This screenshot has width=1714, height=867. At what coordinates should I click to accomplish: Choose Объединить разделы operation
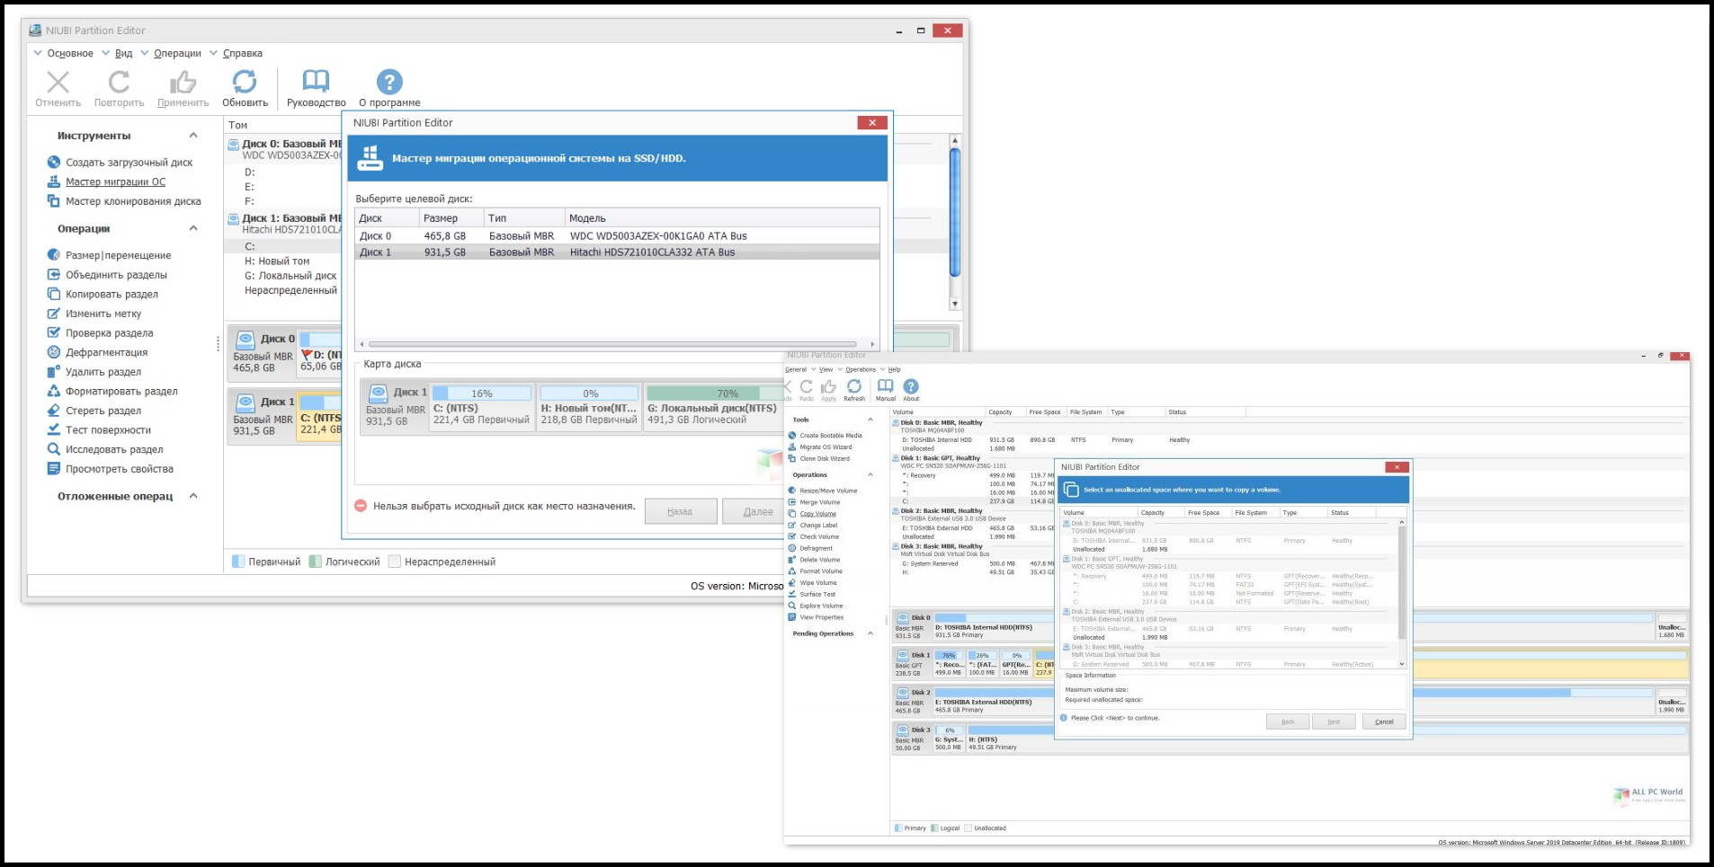[x=116, y=275]
